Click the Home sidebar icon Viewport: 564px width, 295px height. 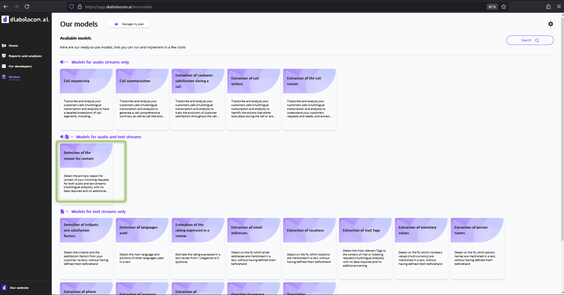(4, 45)
